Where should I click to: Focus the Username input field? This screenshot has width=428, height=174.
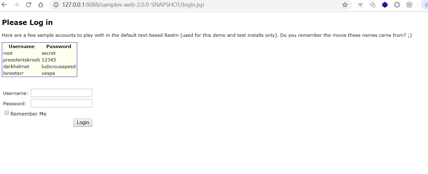coord(61,93)
